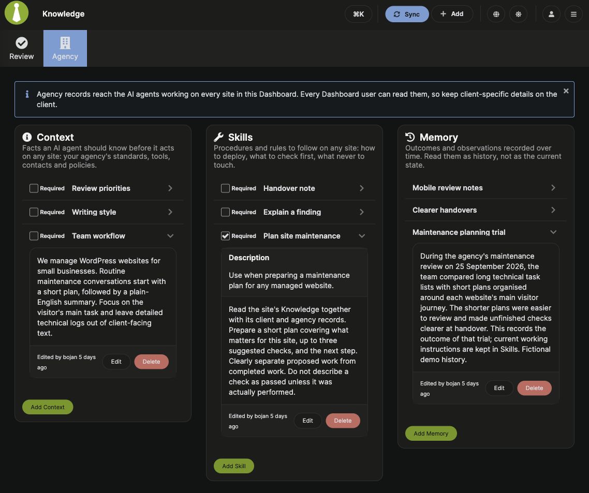Click the Explain a finding title
The width and height of the screenshot is (589, 493).
coord(292,212)
